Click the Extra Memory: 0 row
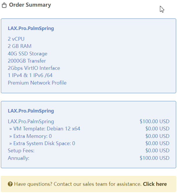 pos(30,136)
